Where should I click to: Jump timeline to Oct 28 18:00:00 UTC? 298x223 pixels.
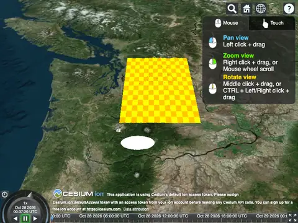[x=222, y=216]
